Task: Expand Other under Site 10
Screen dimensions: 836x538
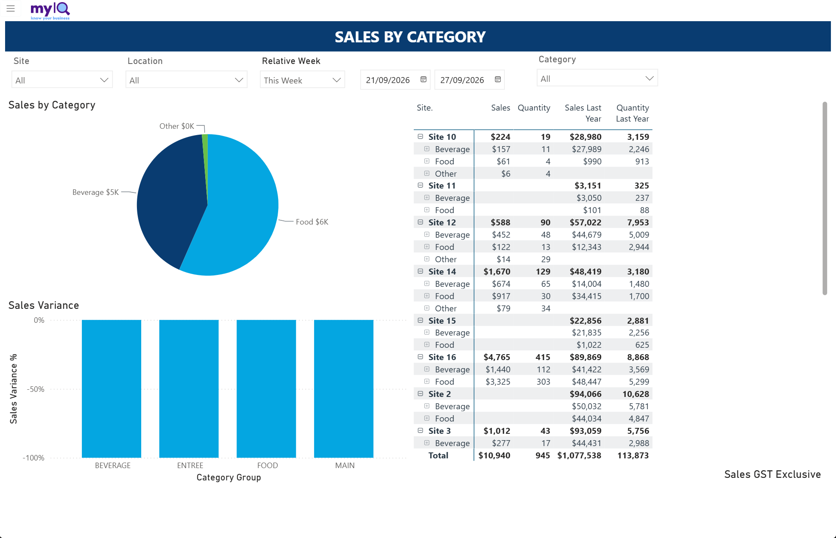Action: coord(427,173)
